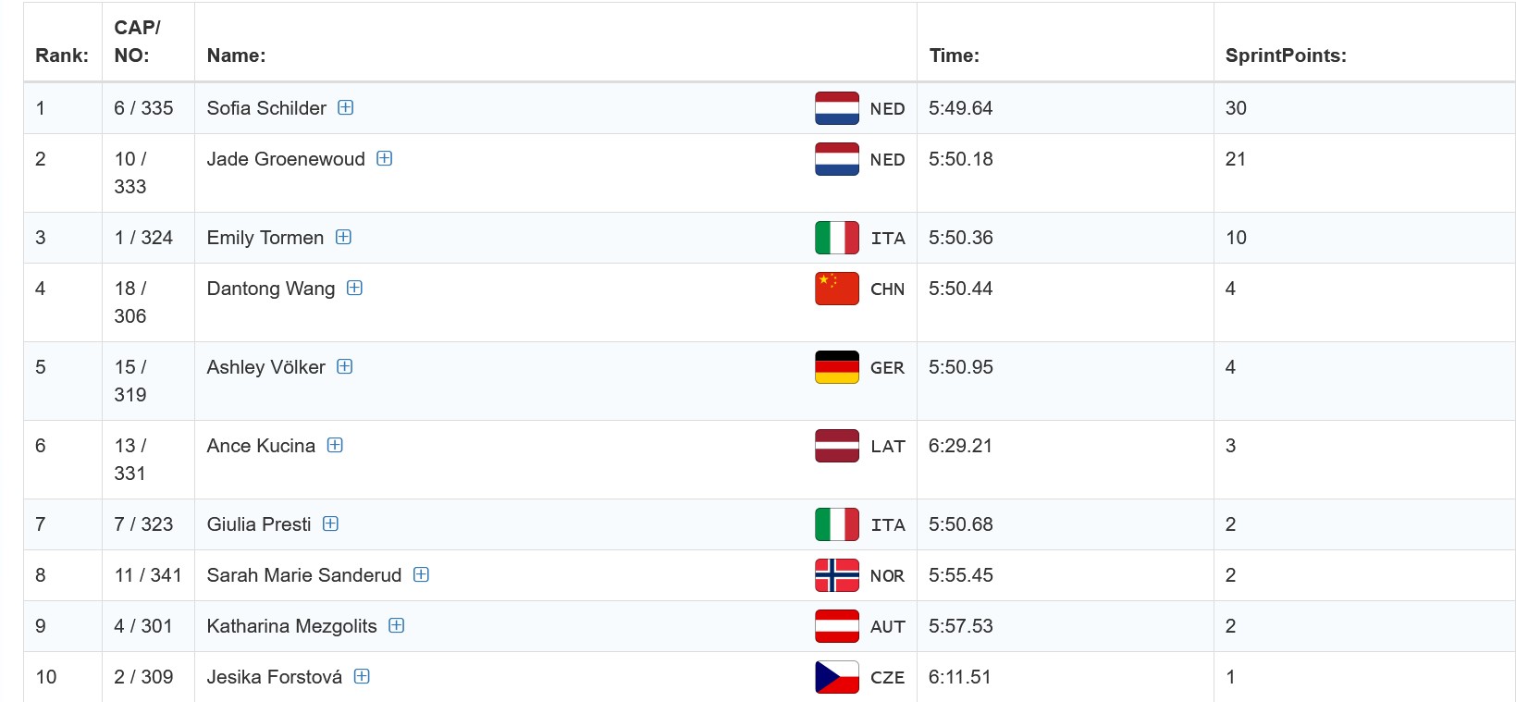
Task: Click the Rank column header
Action: [61, 55]
